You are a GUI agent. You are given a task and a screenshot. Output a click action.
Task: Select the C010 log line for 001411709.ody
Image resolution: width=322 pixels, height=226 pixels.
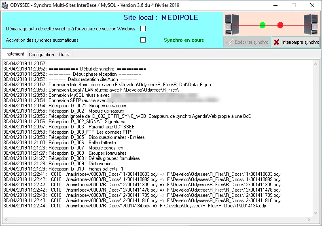pyautogui.click(x=142, y=195)
